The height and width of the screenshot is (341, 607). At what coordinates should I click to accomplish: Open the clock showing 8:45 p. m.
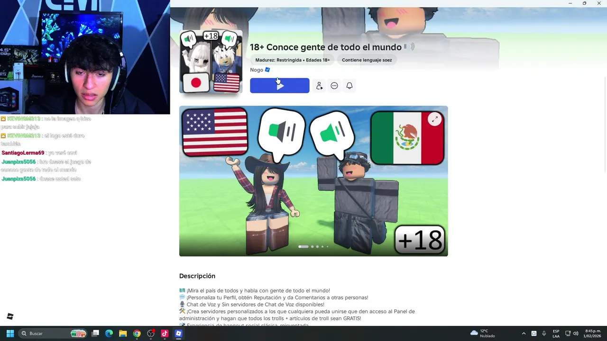(592, 333)
